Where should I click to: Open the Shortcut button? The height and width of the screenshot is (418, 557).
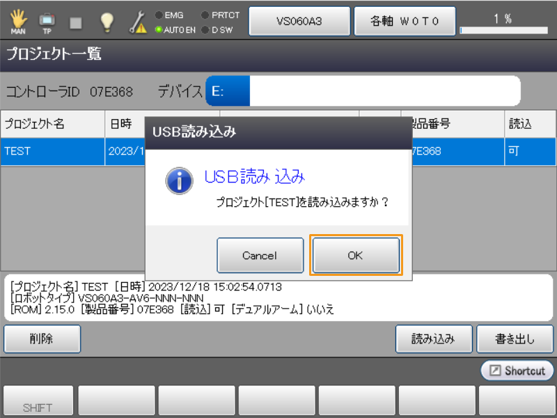pos(517,371)
